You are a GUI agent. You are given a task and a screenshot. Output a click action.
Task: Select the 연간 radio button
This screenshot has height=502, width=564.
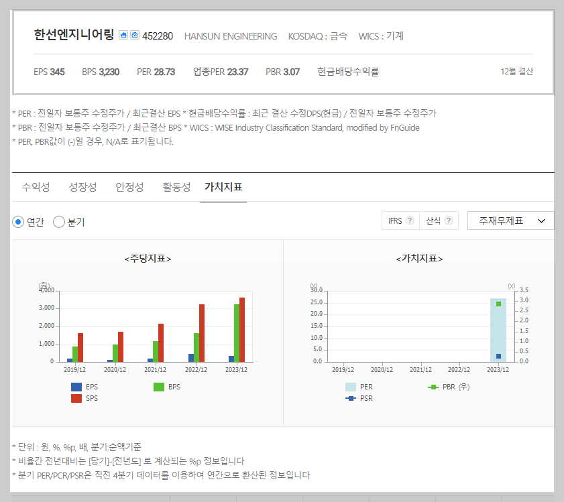click(18, 222)
